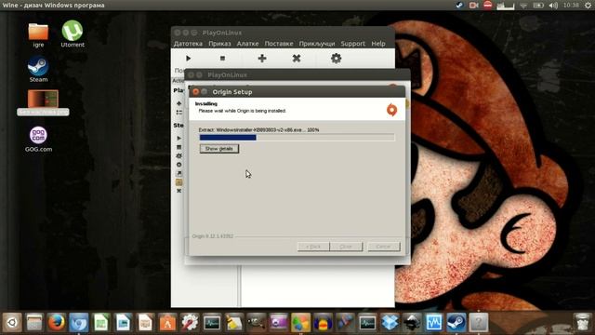
Task: Open Поставке menu in PlayOnLinux
Action: 279,44
